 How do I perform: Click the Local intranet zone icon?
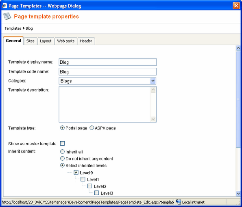(179, 202)
